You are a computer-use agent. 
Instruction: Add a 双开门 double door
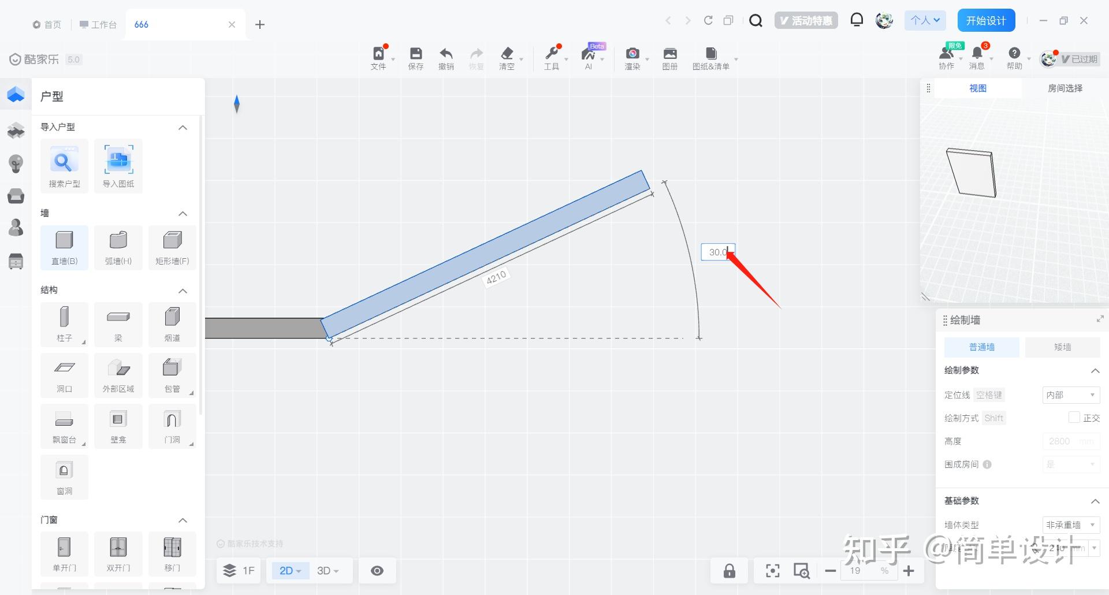tap(118, 554)
